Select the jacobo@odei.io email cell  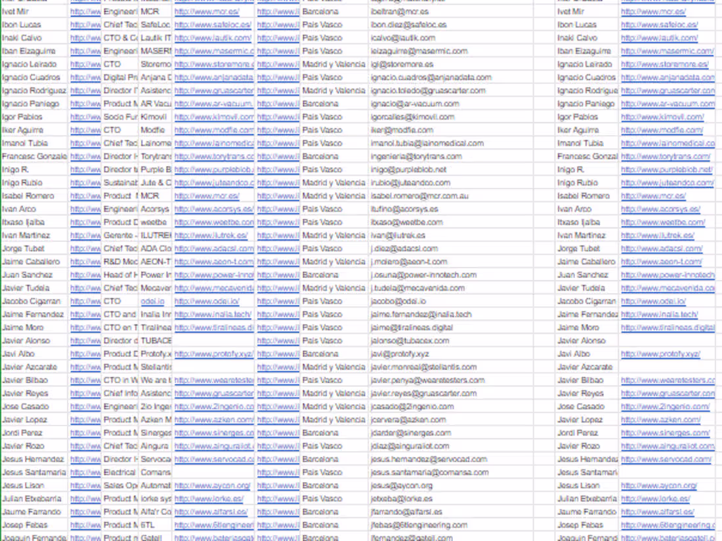click(x=398, y=302)
